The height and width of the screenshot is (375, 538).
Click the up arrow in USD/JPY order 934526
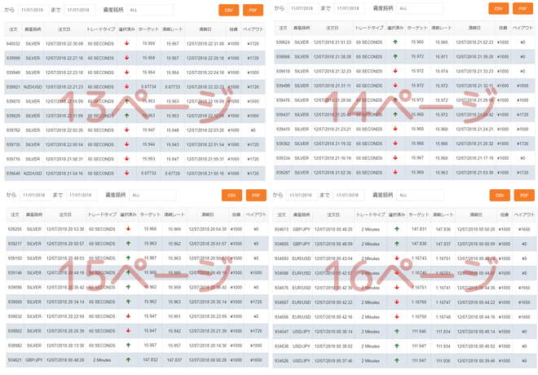pyautogui.click(x=397, y=360)
